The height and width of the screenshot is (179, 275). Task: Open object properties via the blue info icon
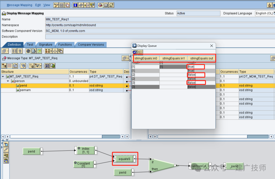point(75,5)
